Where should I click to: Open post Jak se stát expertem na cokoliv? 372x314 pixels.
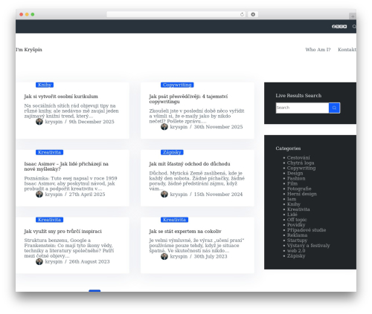[185, 232]
